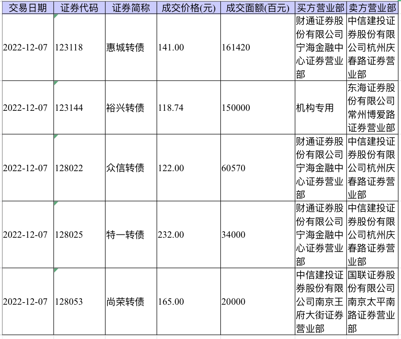Click the security code cell 128025
The image size is (401, 339).
[x=79, y=234]
